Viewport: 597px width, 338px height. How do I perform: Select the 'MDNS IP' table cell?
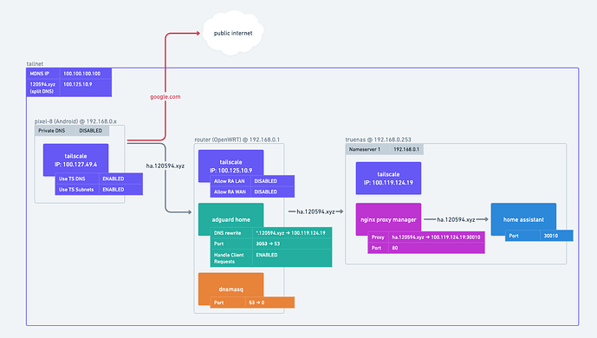click(43, 74)
